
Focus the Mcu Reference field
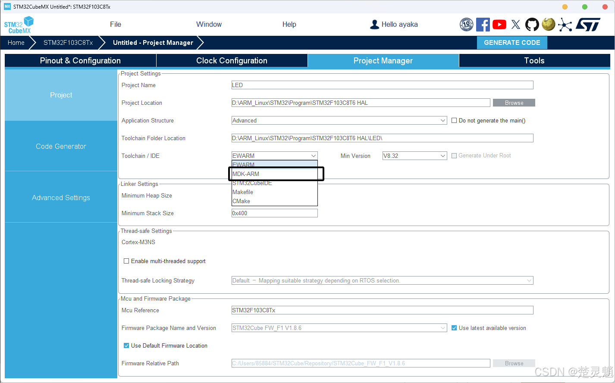click(383, 310)
